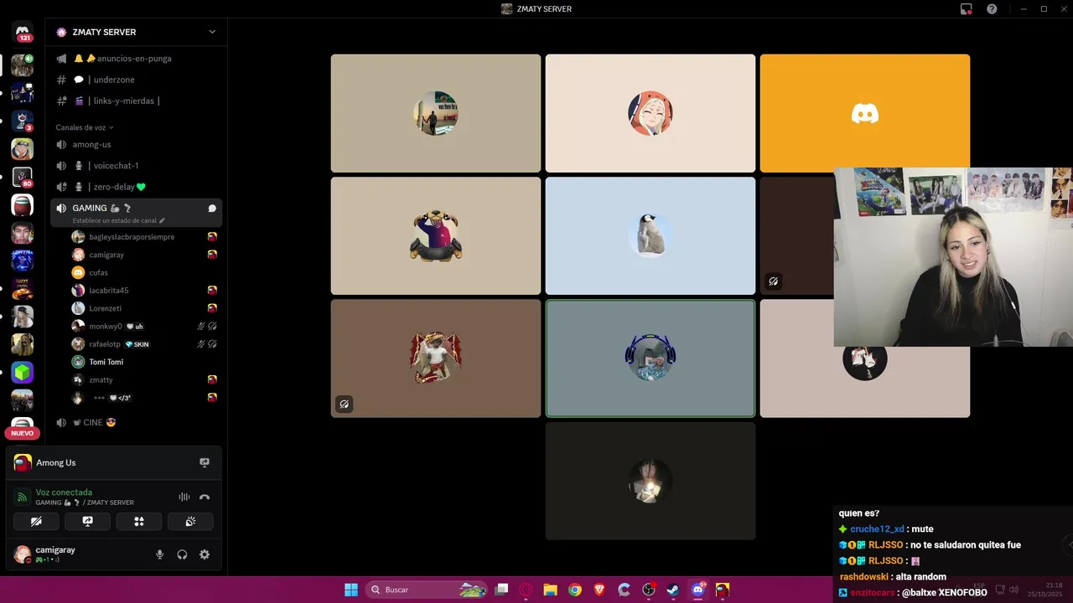The height and width of the screenshot is (603, 1073).
Task: Open green cube server icon
Action: [x=23, y=372]
